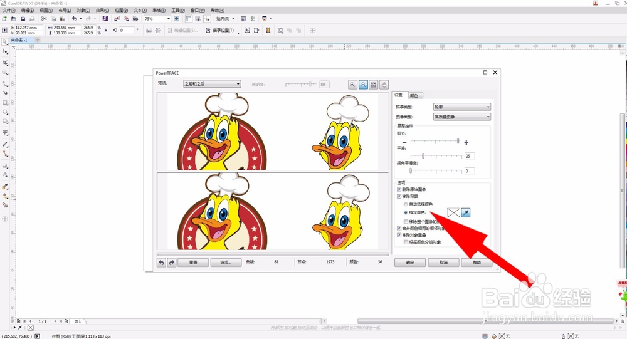The width and height of the screenshot is (627, 339).
Task: Open the 文件(F) menu
Action: coord(9,11)
